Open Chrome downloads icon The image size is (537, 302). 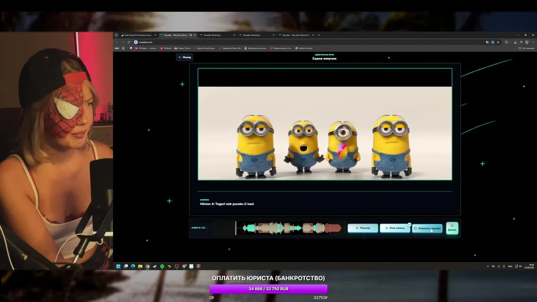tap(515, 42)
